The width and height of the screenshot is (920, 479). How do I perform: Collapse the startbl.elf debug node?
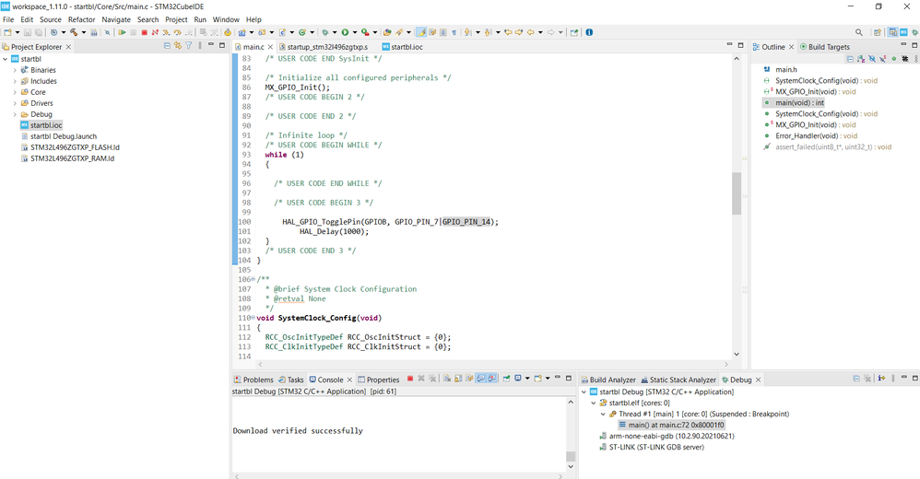click(x=593, y=403)
